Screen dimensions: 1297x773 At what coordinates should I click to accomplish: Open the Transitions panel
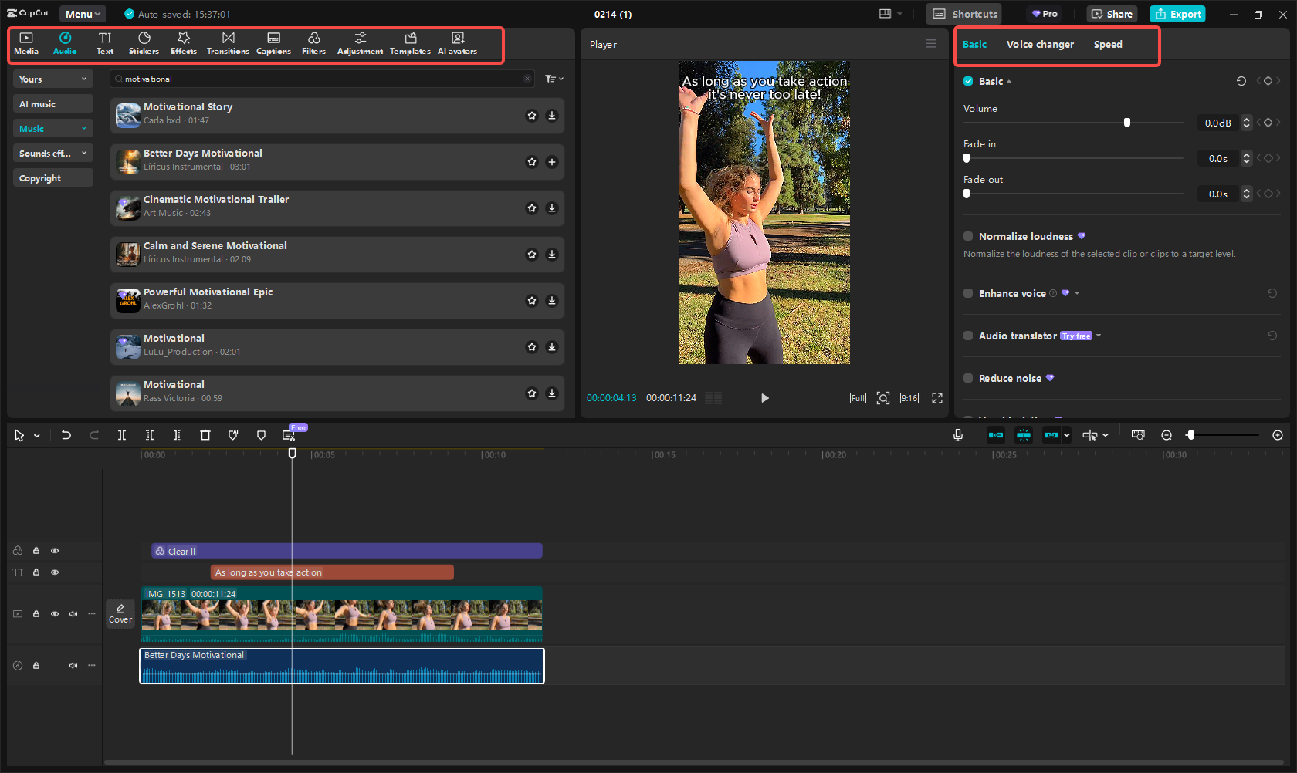point(228,43)
